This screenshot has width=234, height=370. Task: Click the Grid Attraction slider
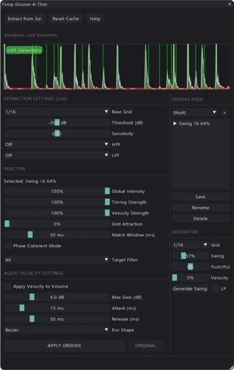[x=57, y=224]
